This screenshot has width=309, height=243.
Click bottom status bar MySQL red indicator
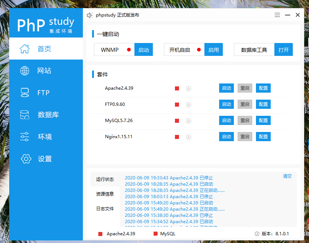click(x=155, y=233)
